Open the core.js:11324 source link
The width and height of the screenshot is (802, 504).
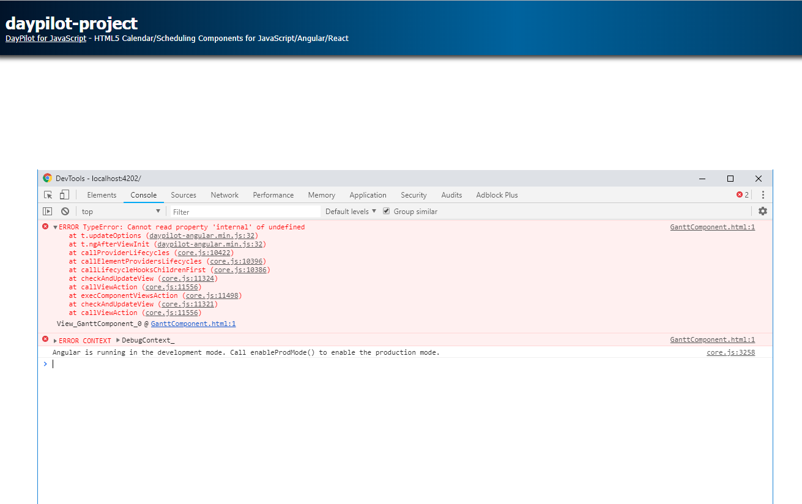(188, 278)
